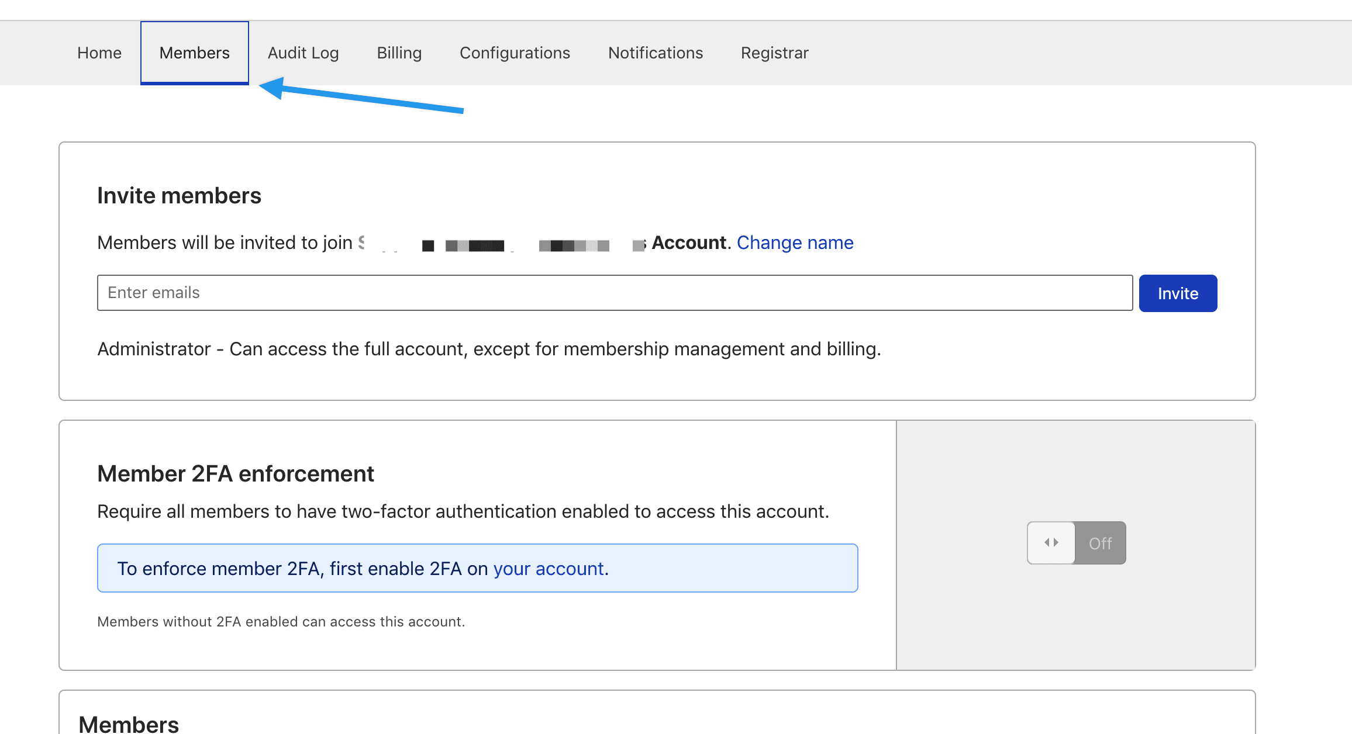The width and height of the screenshot is (1352, 734).
Task: Select the Members tab
Action: pyautogui.click(x=194, y=53)
